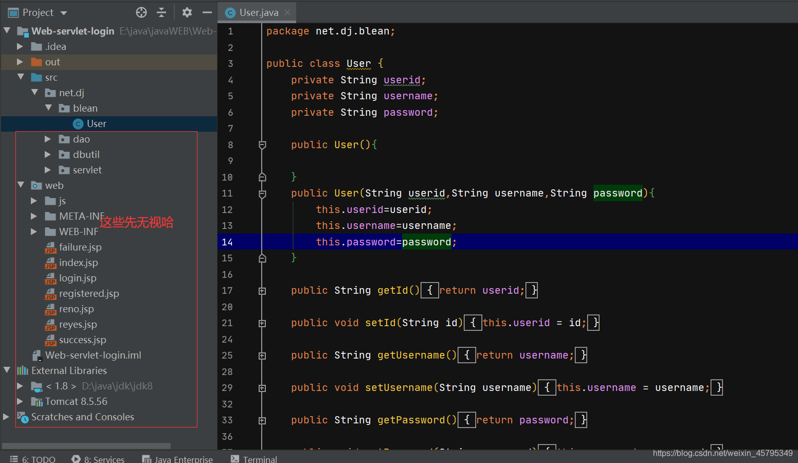
Task: Expand the .idea folder
Action: (20, 46)
